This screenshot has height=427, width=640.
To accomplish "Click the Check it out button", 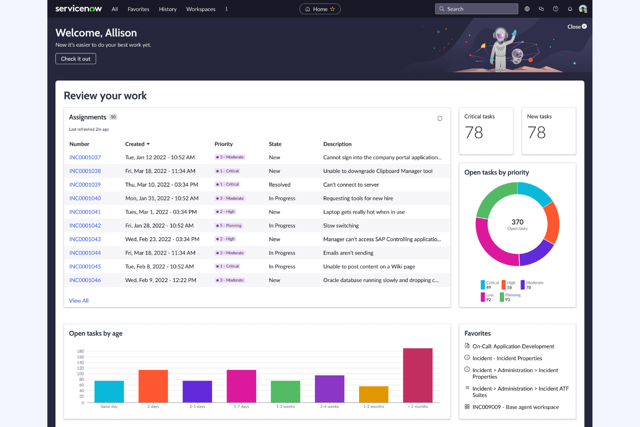I will (x=76, y=58).
